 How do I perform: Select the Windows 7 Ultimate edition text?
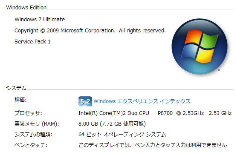tap(40, 20)
